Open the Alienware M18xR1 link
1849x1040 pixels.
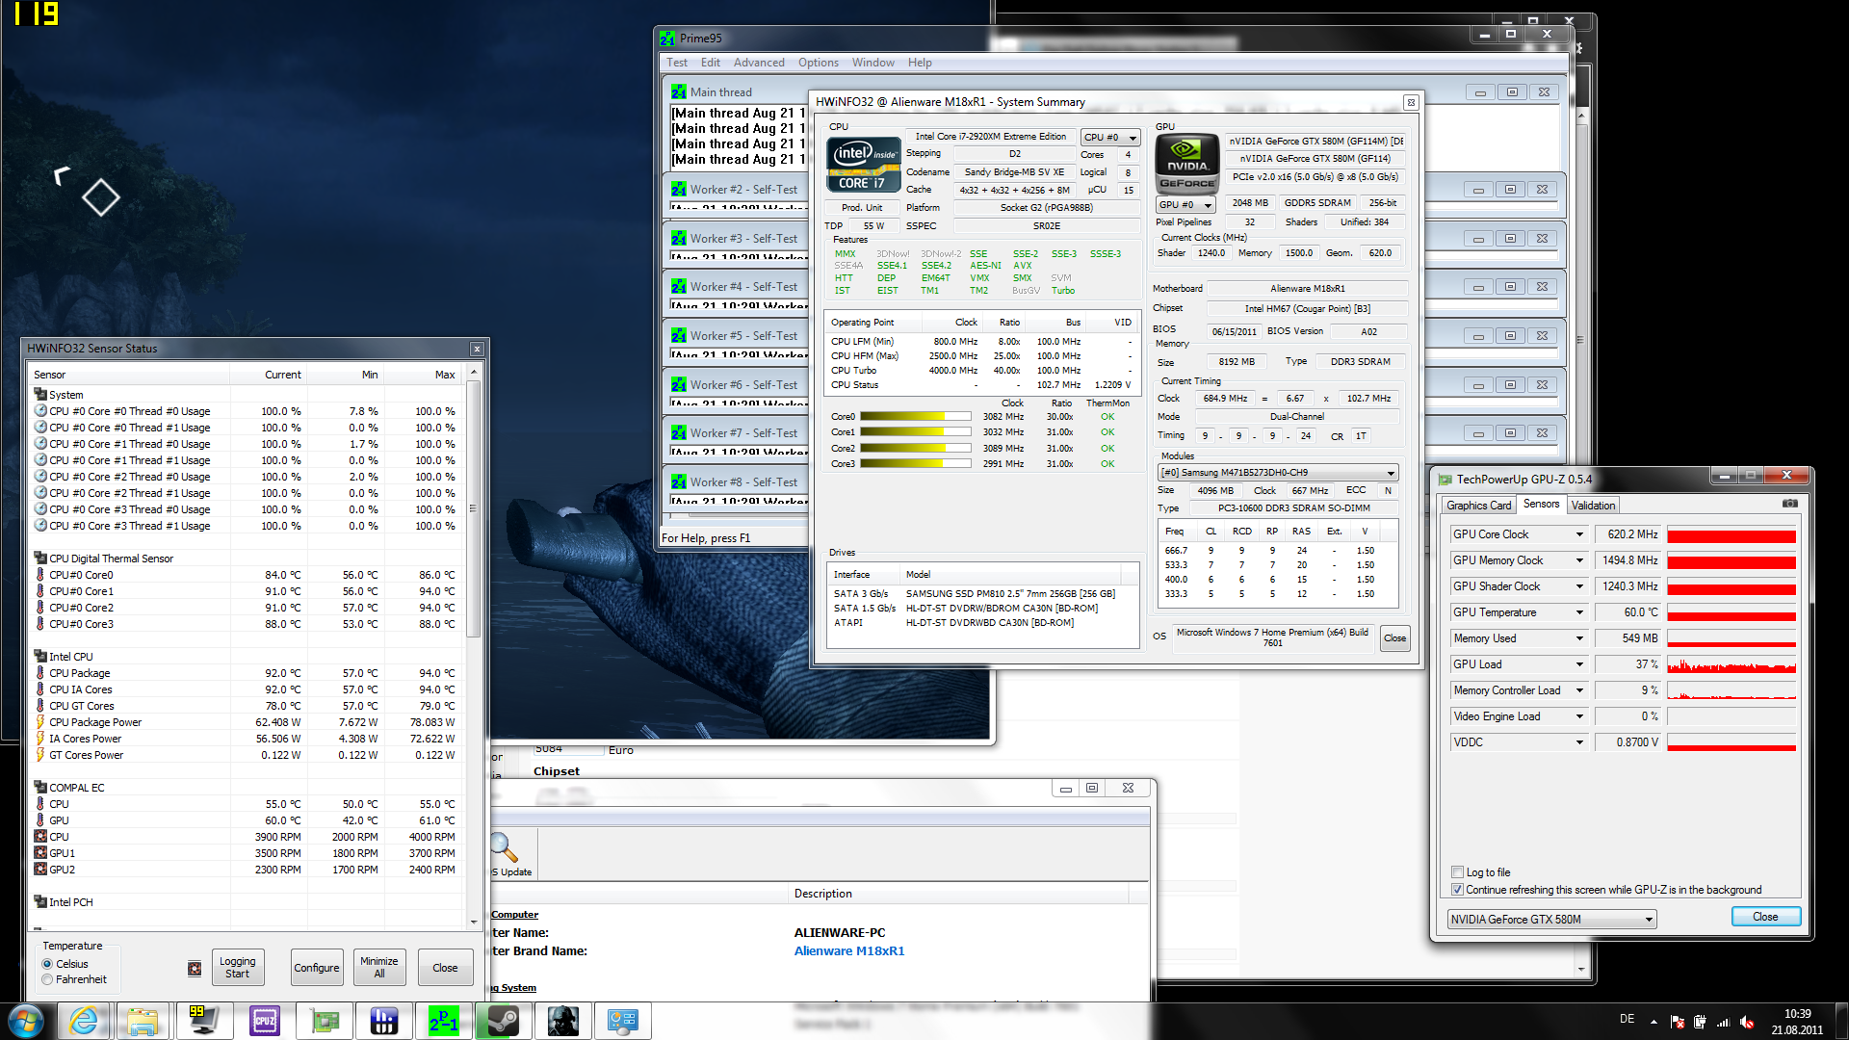848,951
